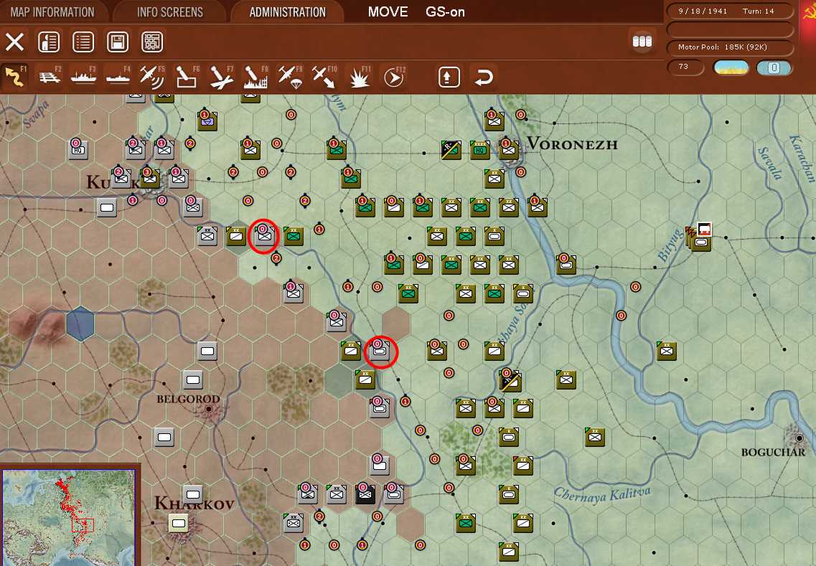Open the list options icon
Screen dimensions: 816x566
coord(83,42)
